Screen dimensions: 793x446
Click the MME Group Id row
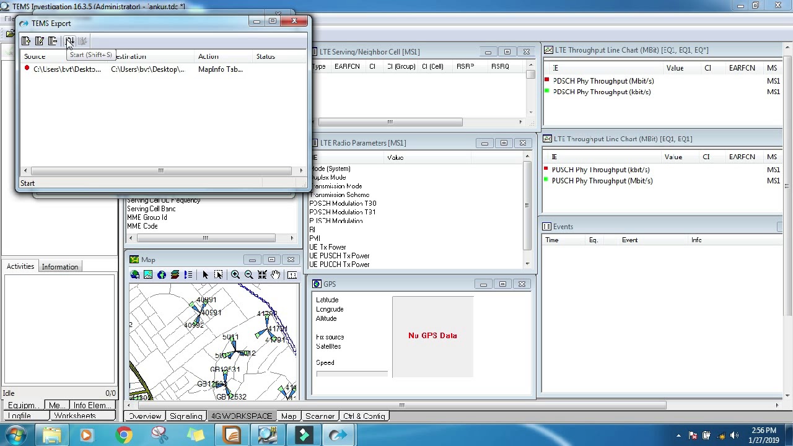[x=147, y=217]
